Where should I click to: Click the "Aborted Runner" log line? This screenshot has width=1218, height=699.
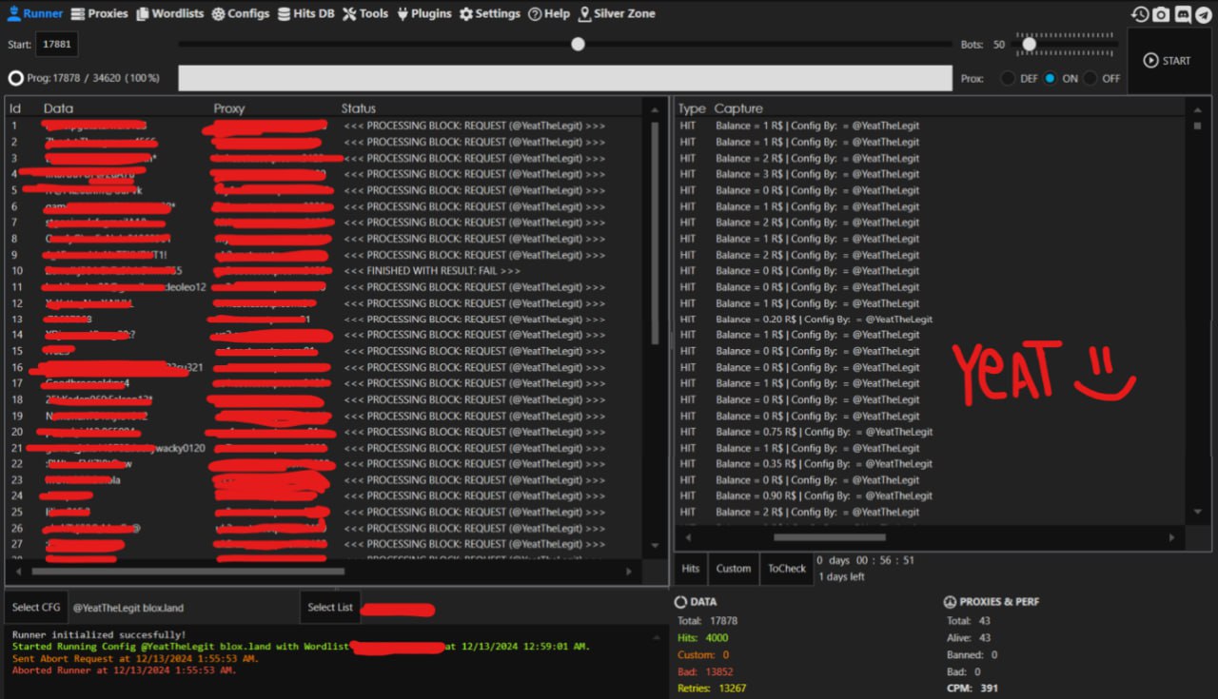click(124, 670)
